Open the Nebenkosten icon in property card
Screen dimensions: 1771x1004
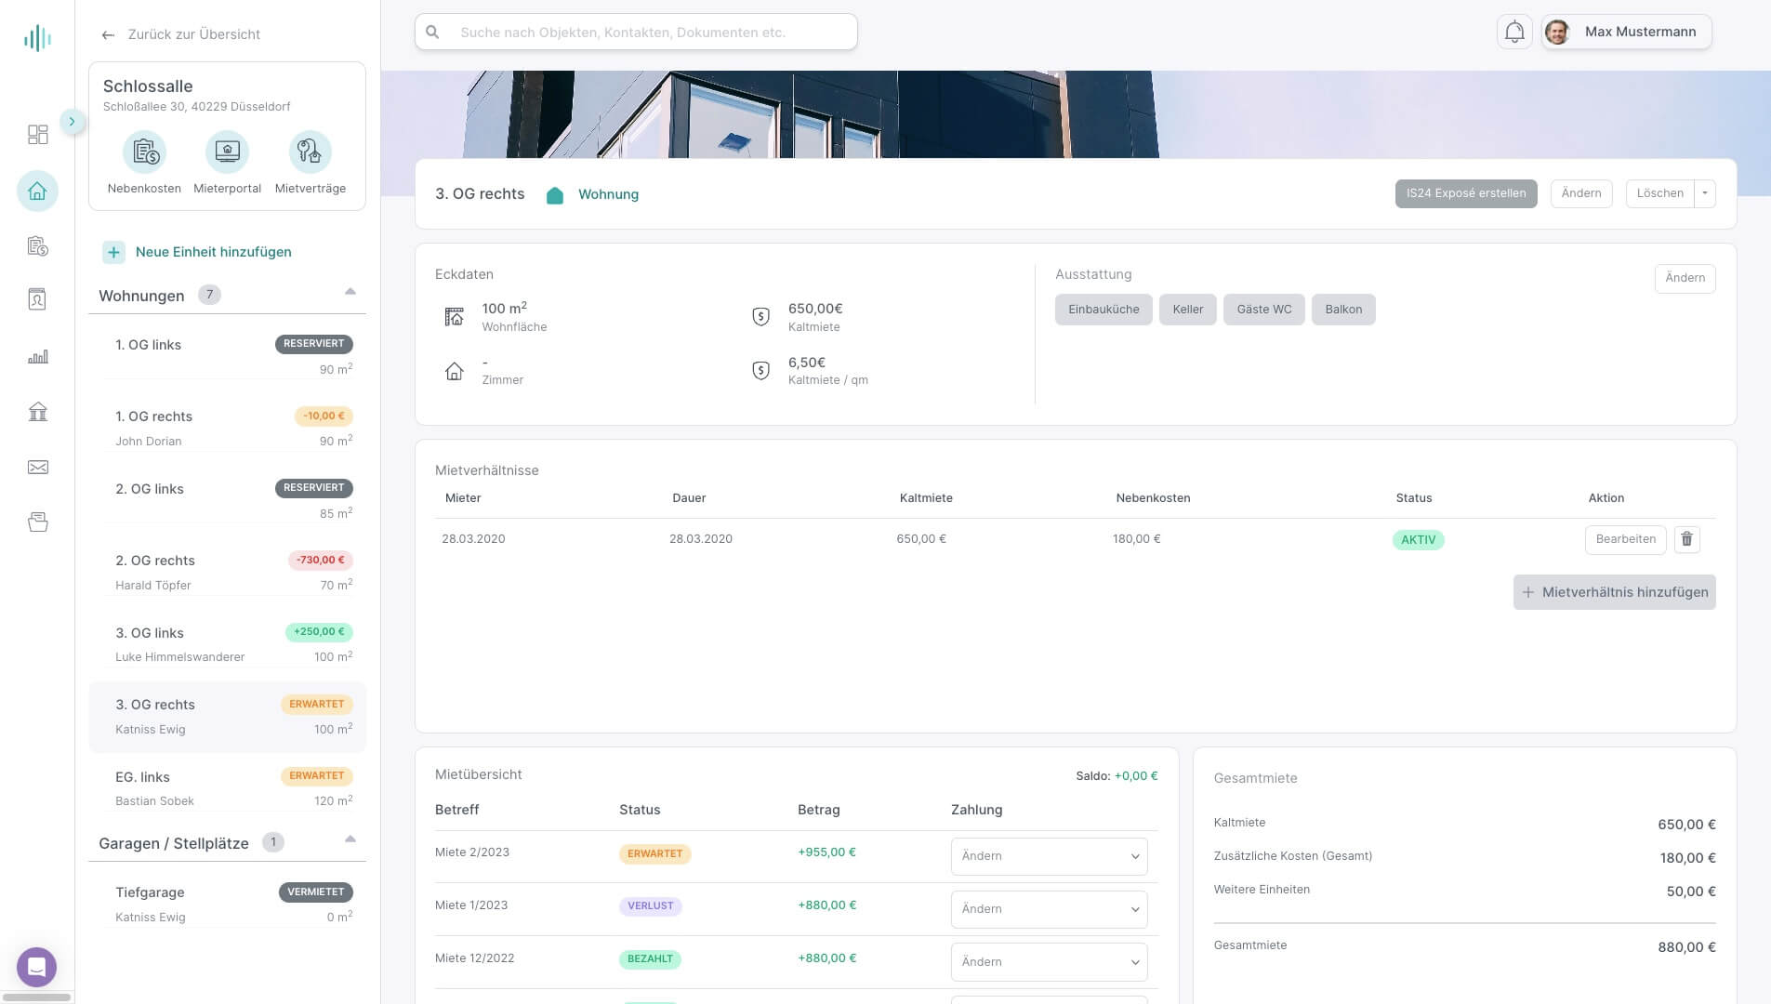(x=145, y=152)
